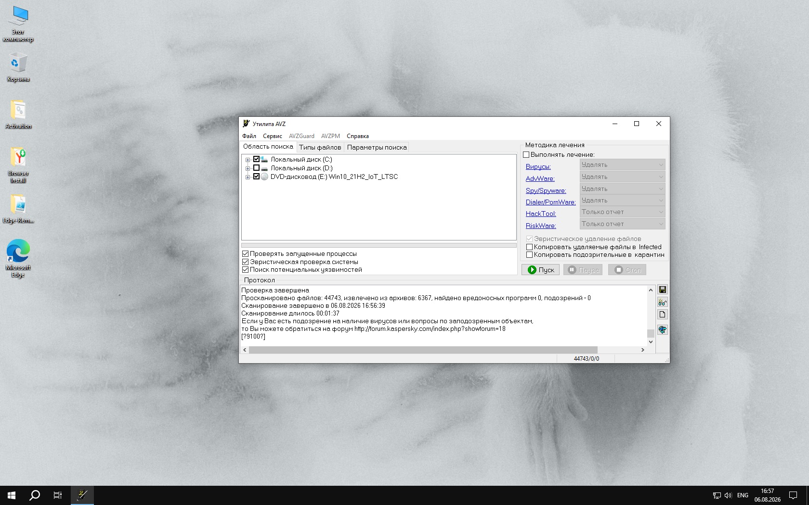Follow the HackTool: link
The width and height of the screenshot is (809, 505).
(541, 214)
